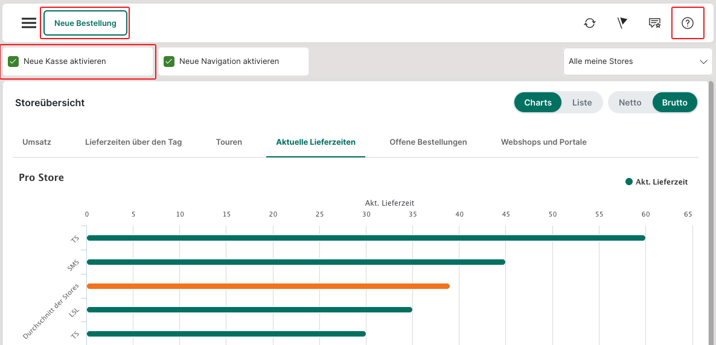Click the refresh sync icon

pos(590,23)
